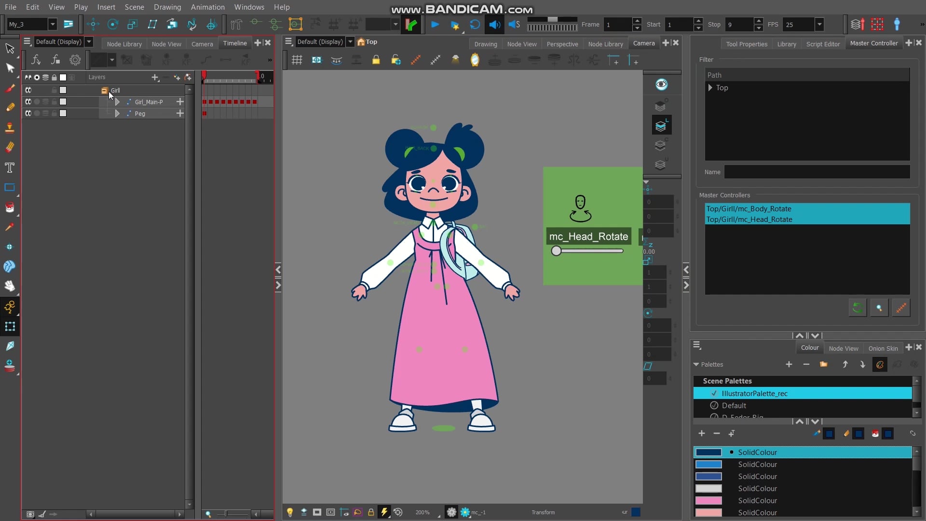Screen dimensions: 926x521
Task: Open the FPS dropdown
Action: 819,24
